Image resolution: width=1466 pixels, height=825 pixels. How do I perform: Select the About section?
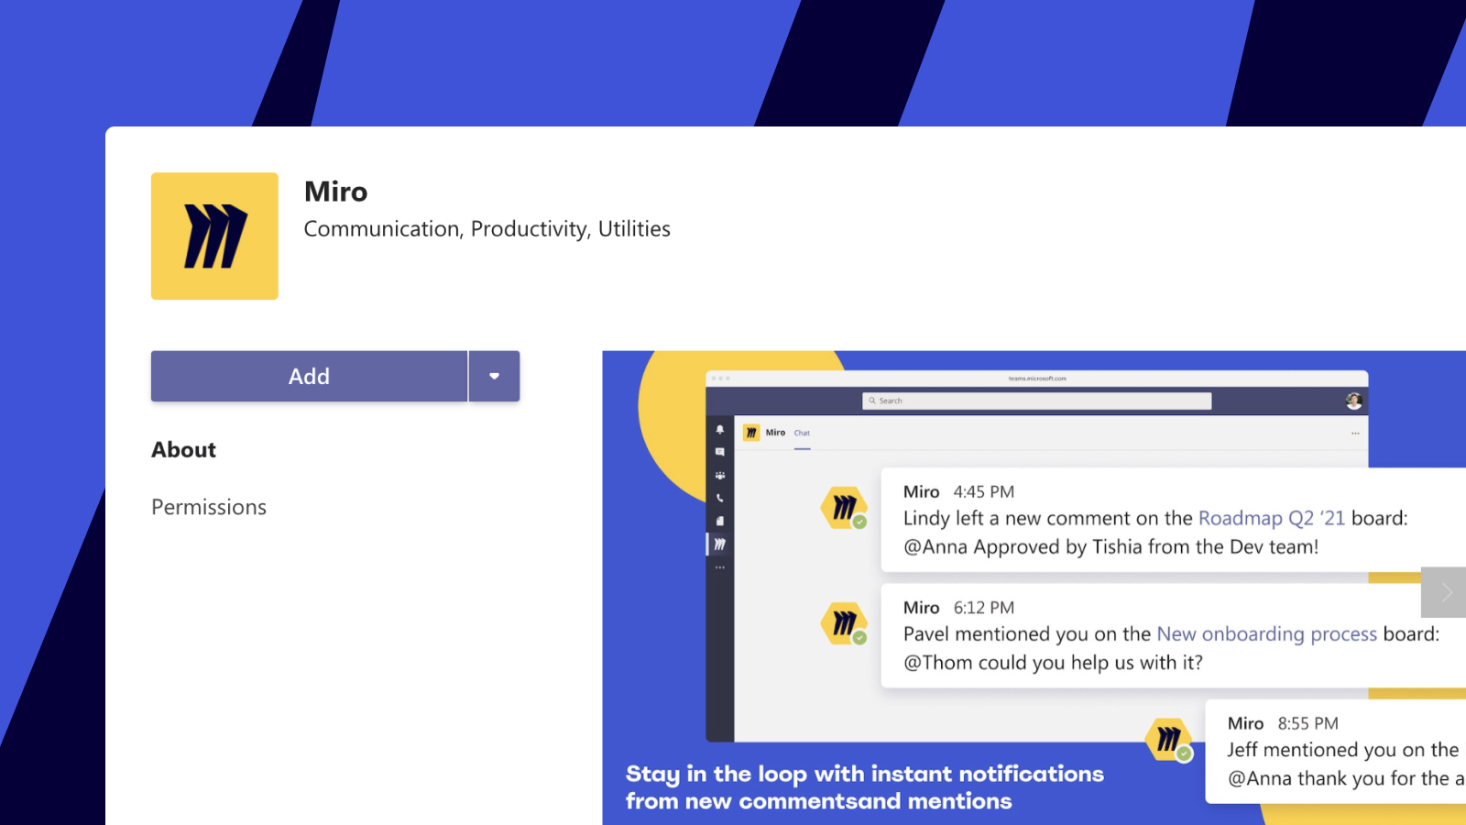(184, 450)
